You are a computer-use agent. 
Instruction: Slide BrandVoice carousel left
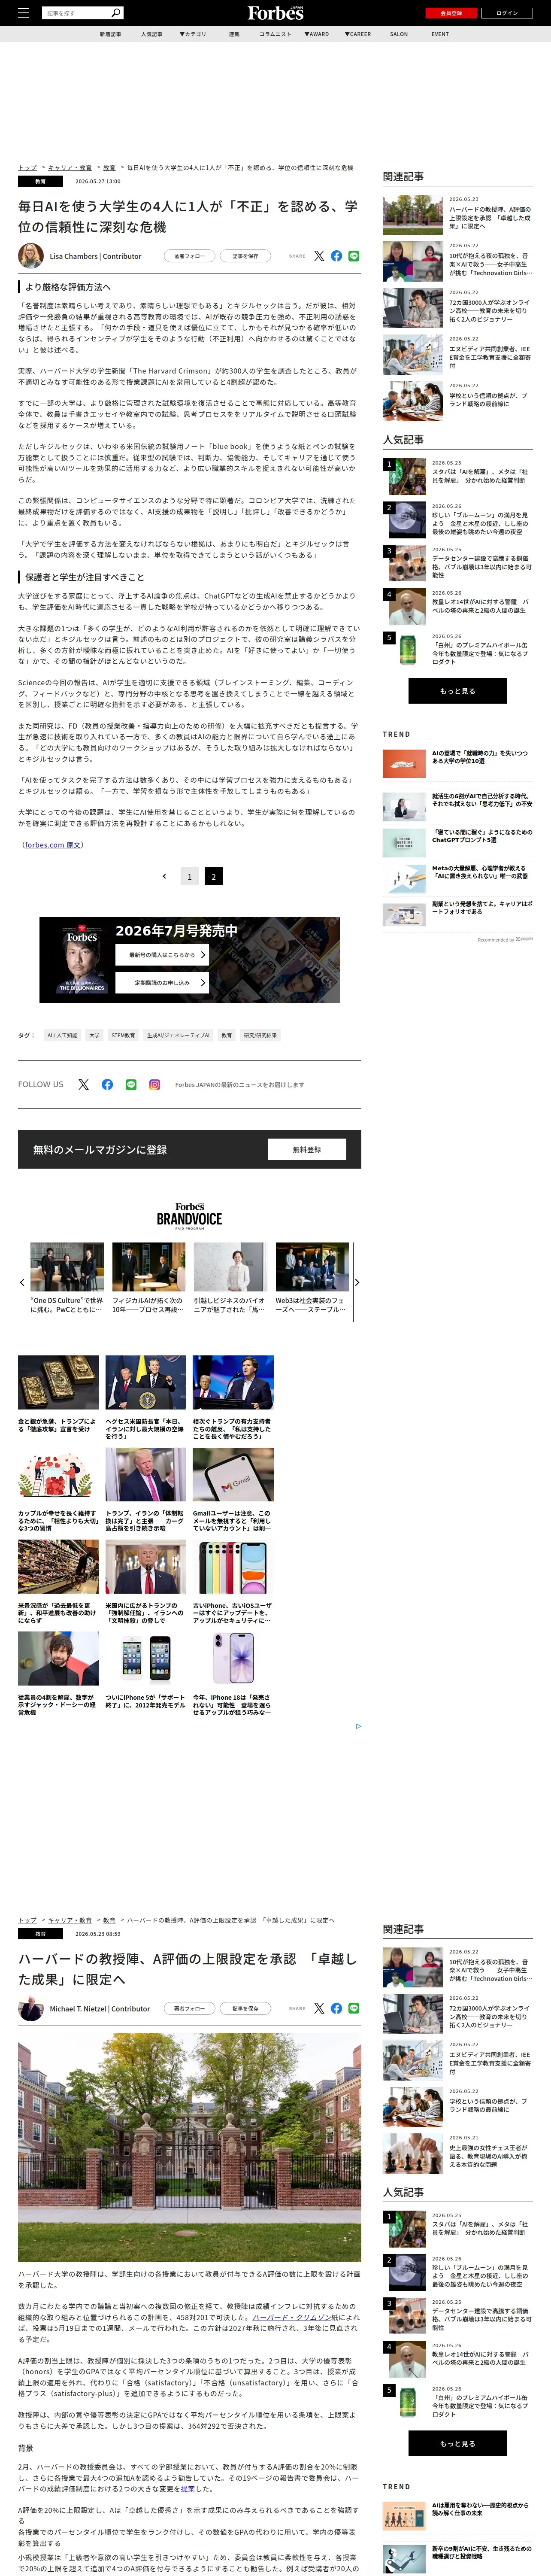point(22,1282)
